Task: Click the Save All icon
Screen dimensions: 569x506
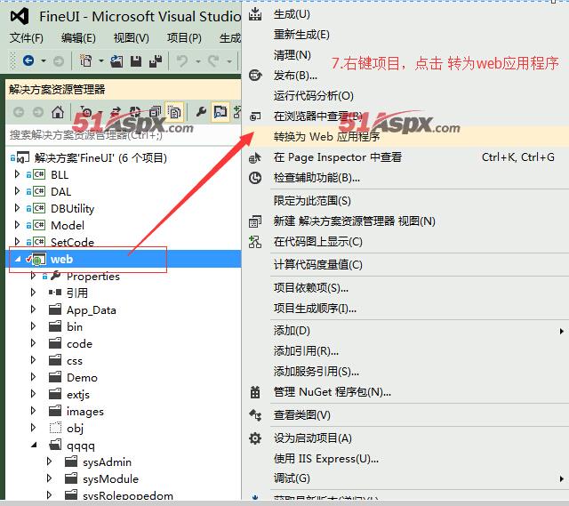Action: pos(156,61)
